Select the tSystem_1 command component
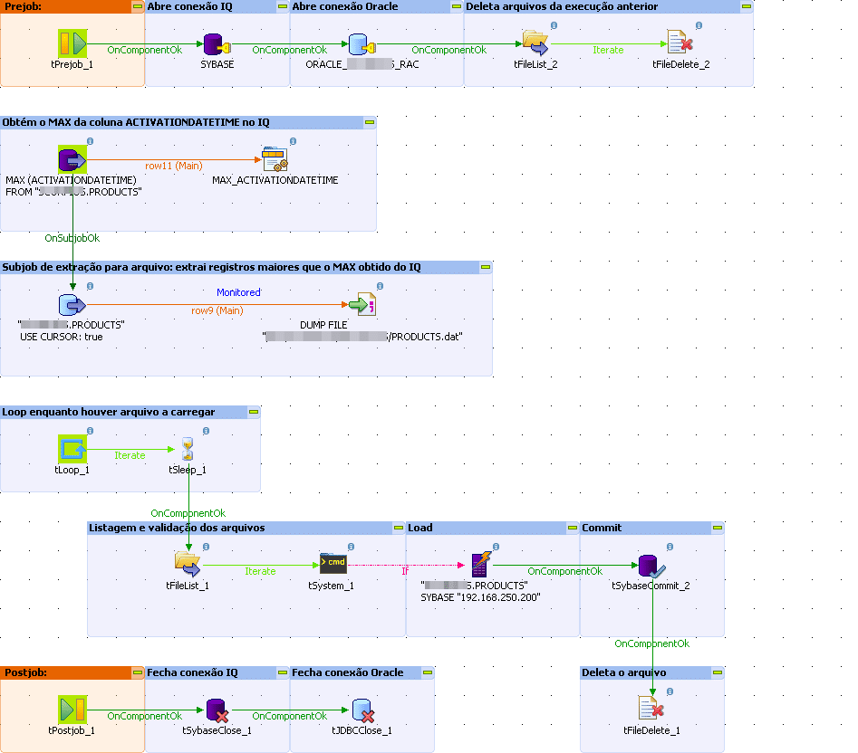The image size is (858, 753). (x=332, y=564)
